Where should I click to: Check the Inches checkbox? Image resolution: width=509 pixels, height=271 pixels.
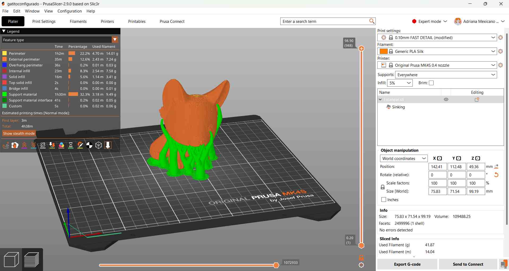click(383, 200)
